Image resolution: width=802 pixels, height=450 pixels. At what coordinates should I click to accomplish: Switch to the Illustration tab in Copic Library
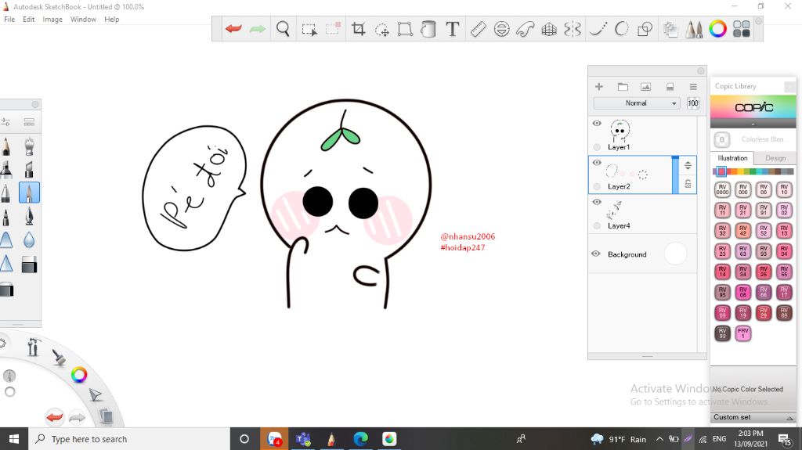point(732,158)
